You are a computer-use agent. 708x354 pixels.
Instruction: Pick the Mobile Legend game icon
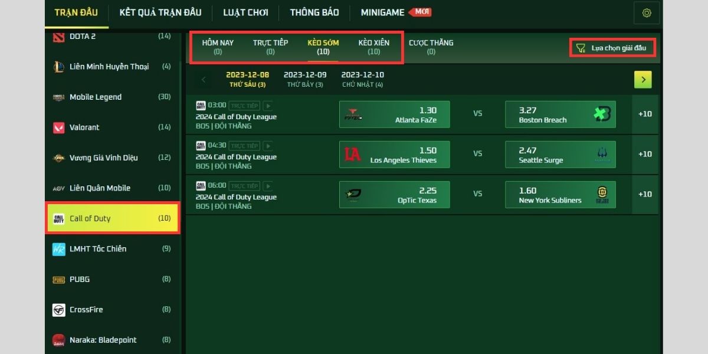58,97
